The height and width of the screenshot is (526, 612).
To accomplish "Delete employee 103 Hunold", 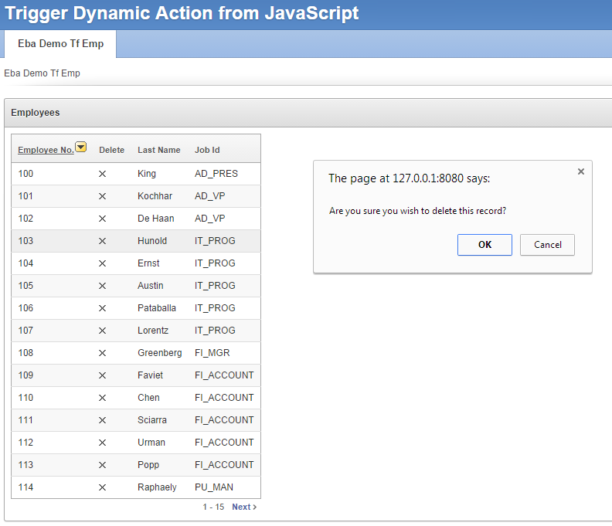I will click(102, 241).
